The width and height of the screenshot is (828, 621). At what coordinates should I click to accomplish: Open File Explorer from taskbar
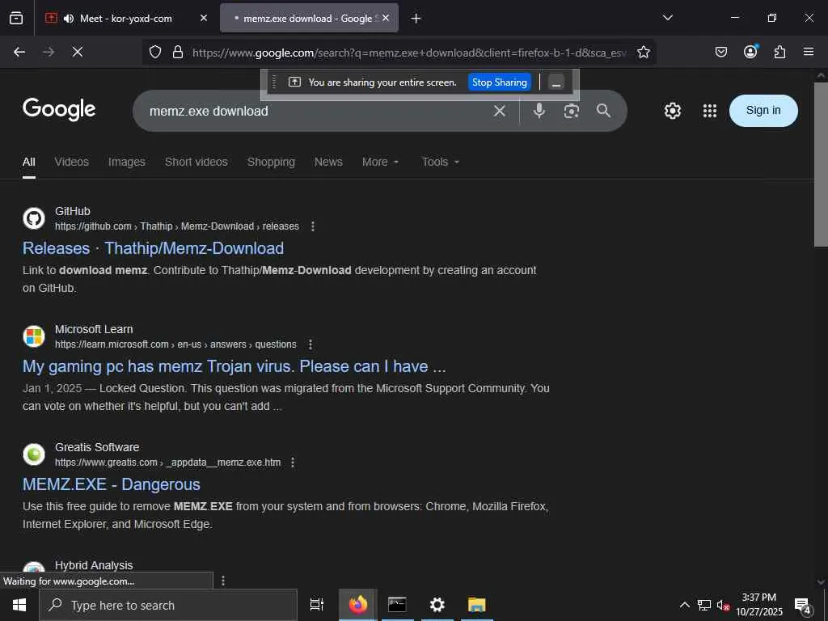(476, 605)
